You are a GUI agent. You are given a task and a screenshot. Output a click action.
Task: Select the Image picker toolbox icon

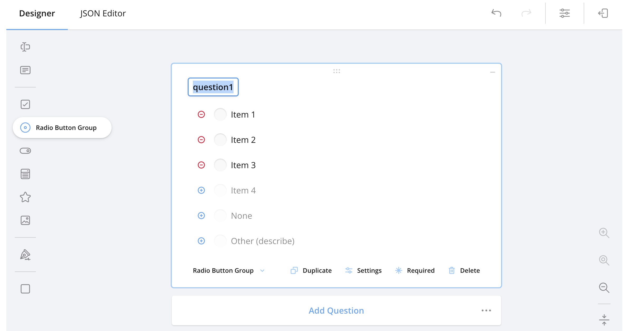(25, 220)
